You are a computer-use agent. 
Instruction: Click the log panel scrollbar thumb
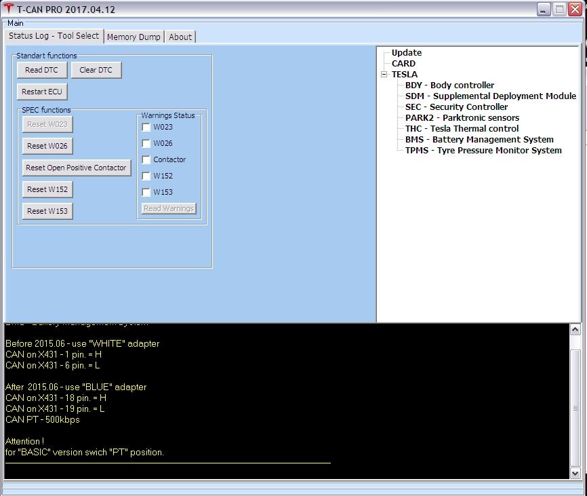[575, 408]
